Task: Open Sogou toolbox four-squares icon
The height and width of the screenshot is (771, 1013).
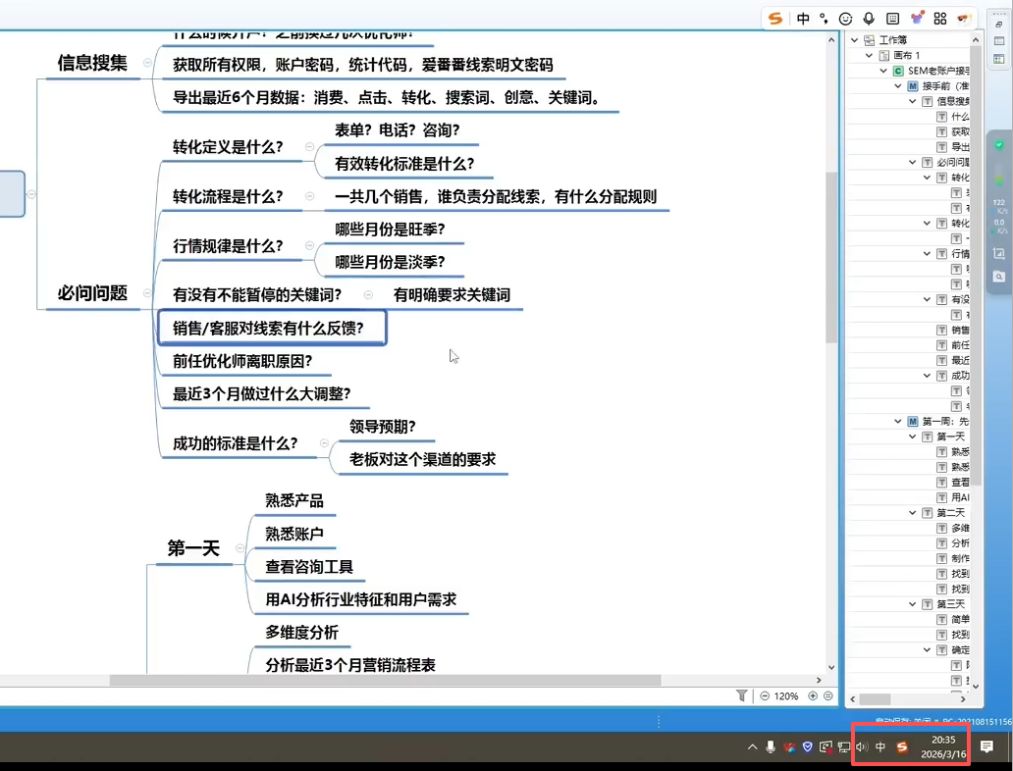Action: [939, 19]
